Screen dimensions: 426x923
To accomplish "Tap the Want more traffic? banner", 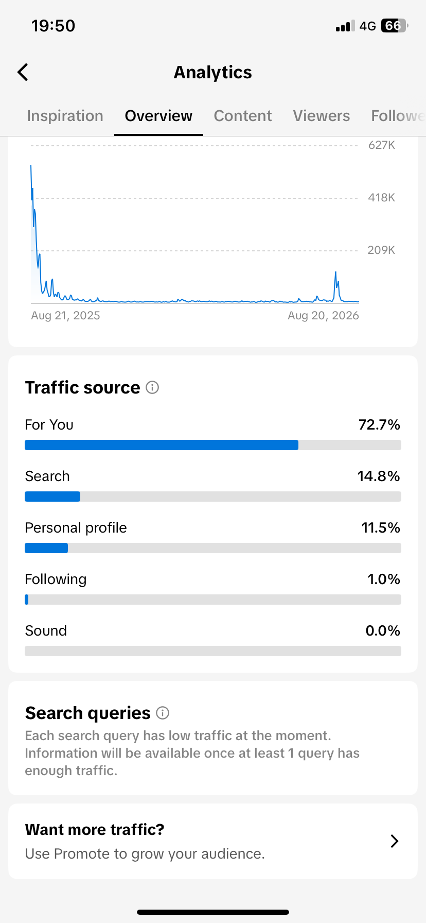I will pyautogui.click(x=213, y=841).
